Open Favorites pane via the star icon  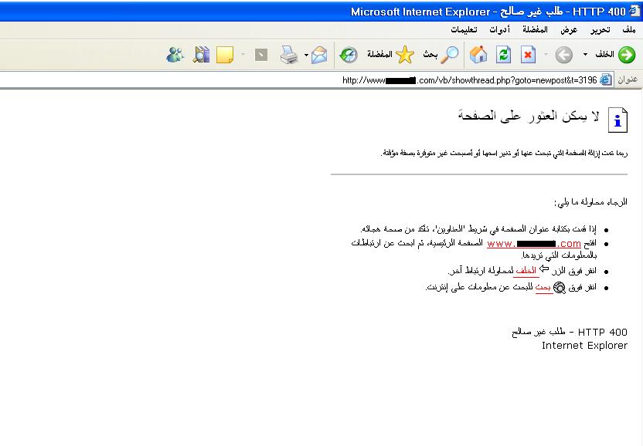click(405, 55)
